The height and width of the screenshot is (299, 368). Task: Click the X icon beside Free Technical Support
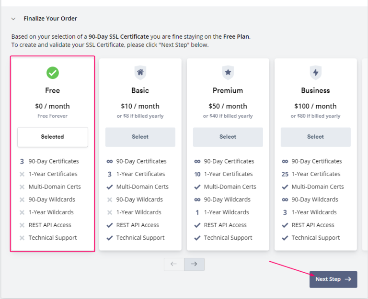pyautogui.click(x=22, y=238)
